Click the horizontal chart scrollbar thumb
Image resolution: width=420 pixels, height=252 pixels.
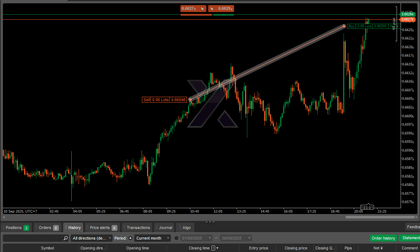[x=379, y=217]
